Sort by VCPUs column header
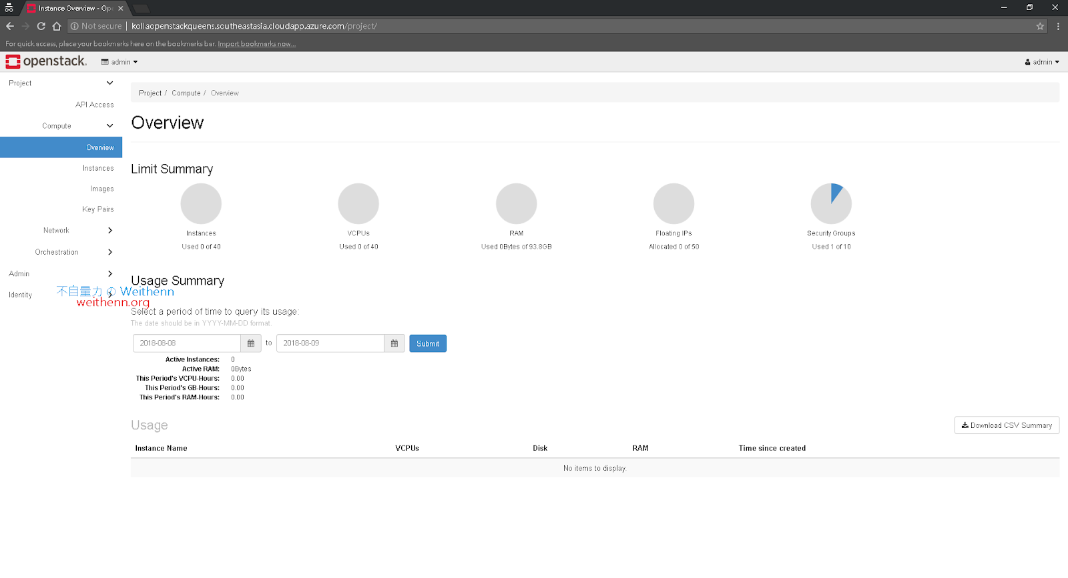The height and width of the screenshot is (578, 1068). [x=407, y=449]
